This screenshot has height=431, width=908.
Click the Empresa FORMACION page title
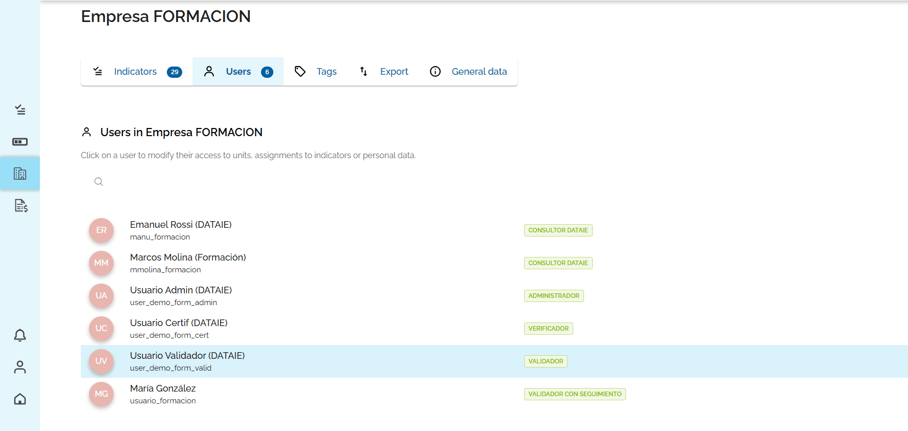pyautogui.click(x=166, y=16)
